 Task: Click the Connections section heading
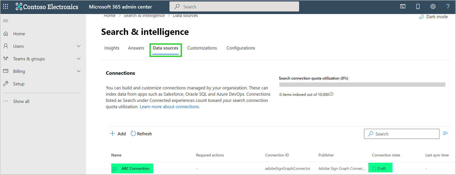120,73
